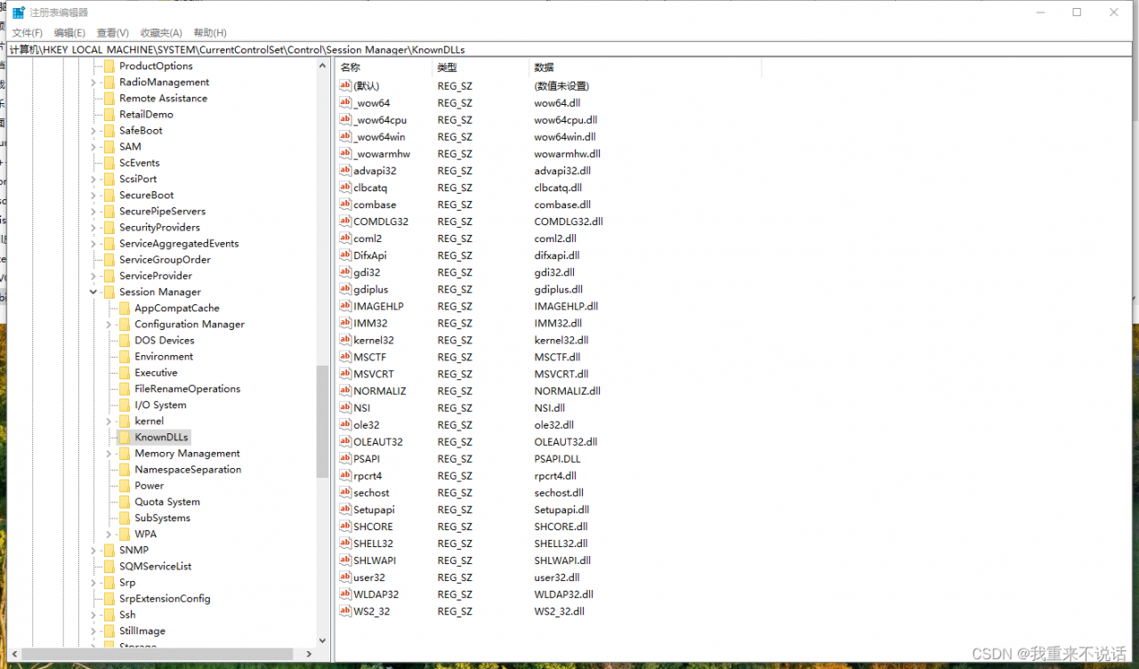Click the folder icon beside ScEvents
Viewport: 1139px width, 669px height.
pyautogui.click(x=109, y=163)
